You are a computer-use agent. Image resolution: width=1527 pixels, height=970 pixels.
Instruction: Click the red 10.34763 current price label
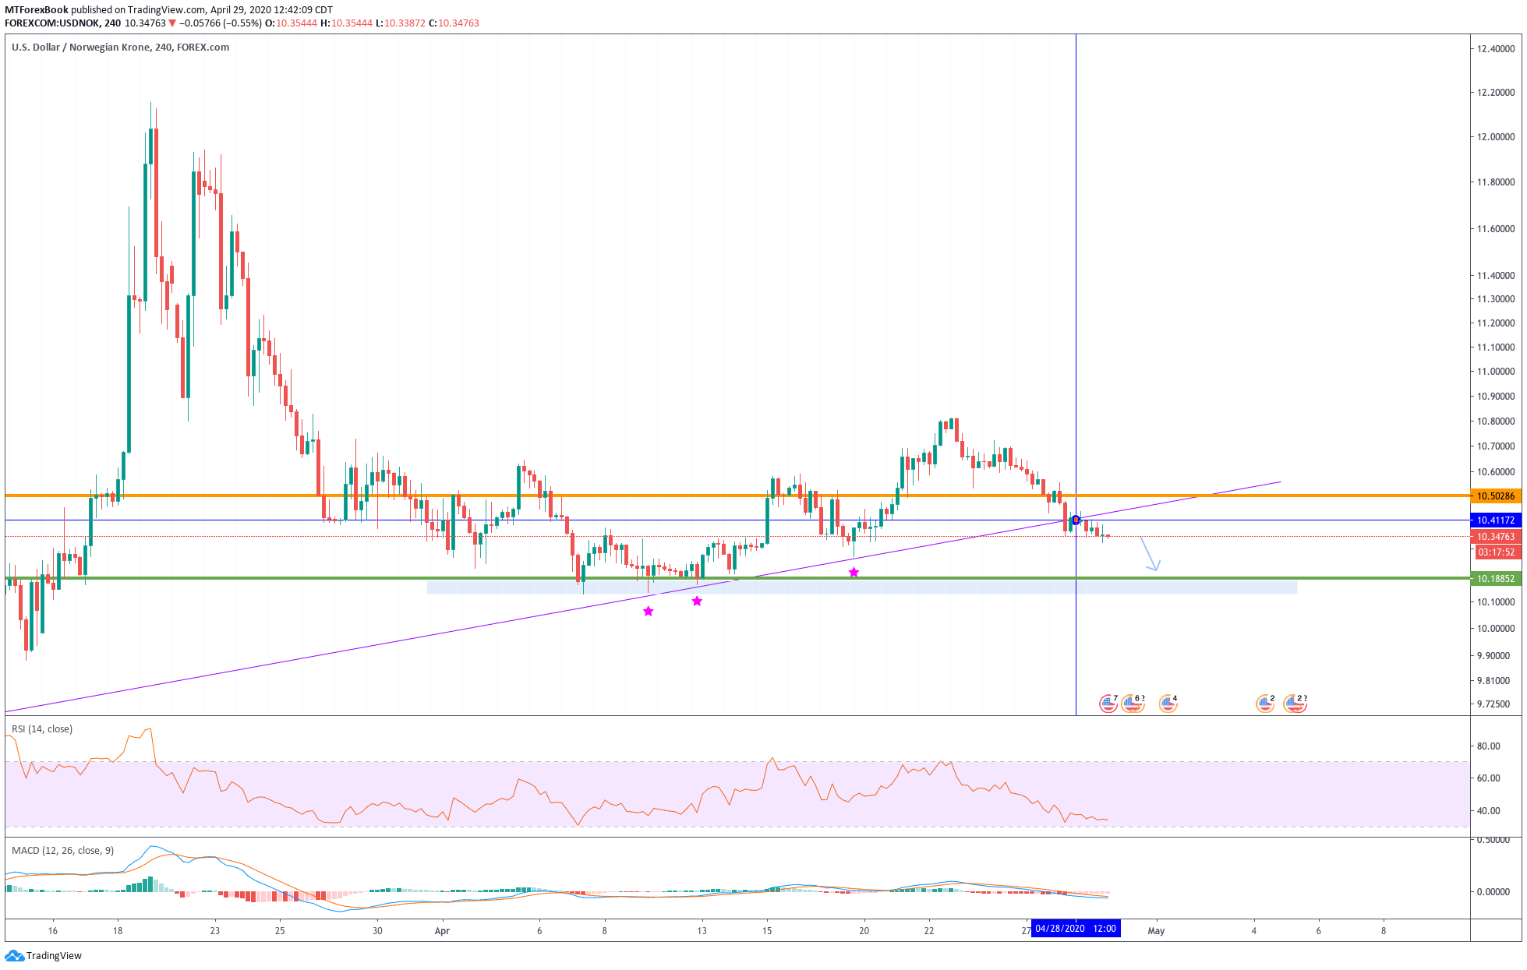(x=1495, y=537)
